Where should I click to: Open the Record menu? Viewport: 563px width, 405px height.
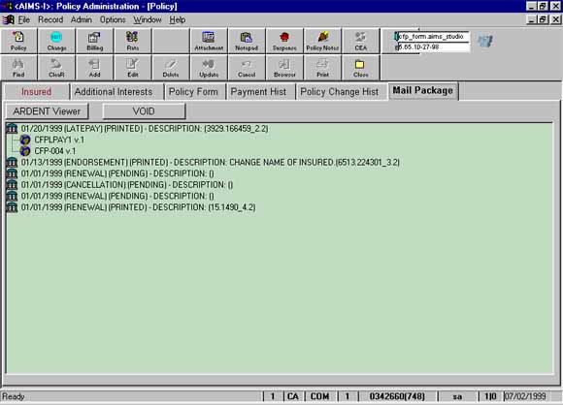point(50,19)
